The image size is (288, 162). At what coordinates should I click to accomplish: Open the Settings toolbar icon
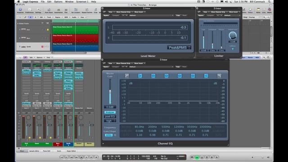[x=38, y=10]
